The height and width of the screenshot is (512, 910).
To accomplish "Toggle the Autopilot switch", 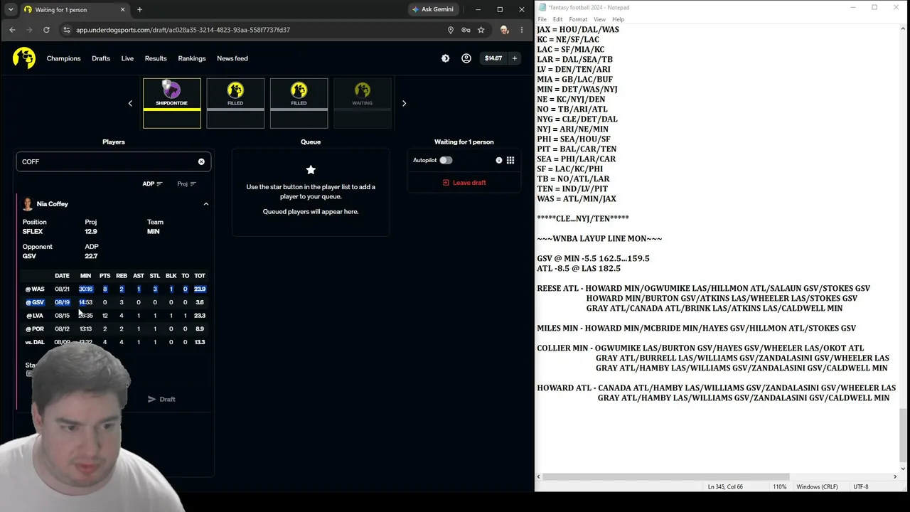I will [x=446, y=160].
